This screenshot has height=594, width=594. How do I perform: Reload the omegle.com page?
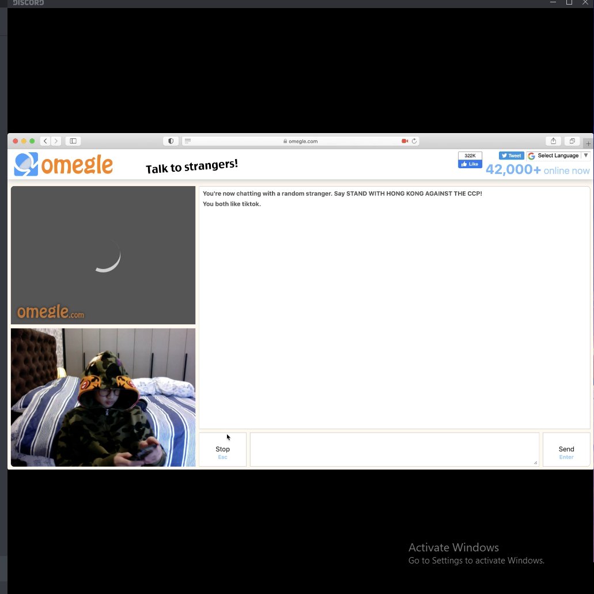pyautogui.click(x=414, y=141)
